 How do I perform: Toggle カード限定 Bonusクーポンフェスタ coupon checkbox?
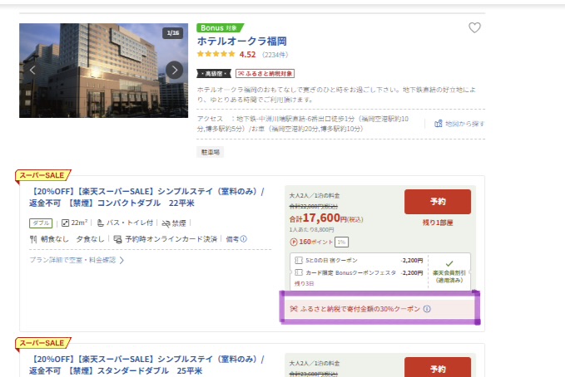coord(298,272)
